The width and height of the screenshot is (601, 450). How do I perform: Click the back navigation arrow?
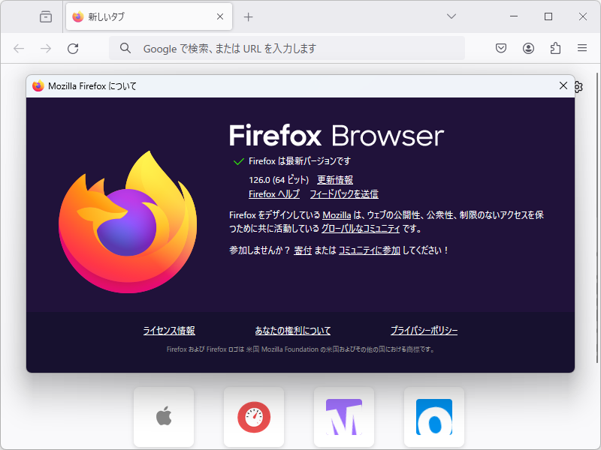point(18,47)
